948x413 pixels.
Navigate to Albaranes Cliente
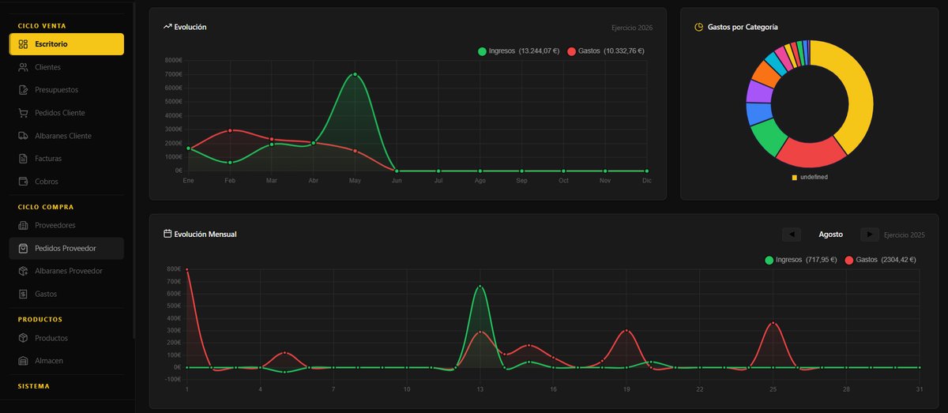click(66, 136)
